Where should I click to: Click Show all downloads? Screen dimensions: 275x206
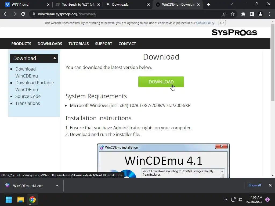[x=255, y=185]
